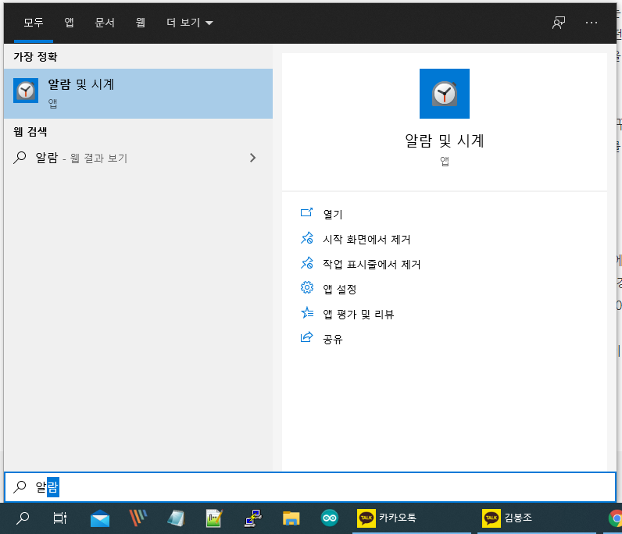Click the open-window icon beside 열기
The image size is (622, 534).
306,212
